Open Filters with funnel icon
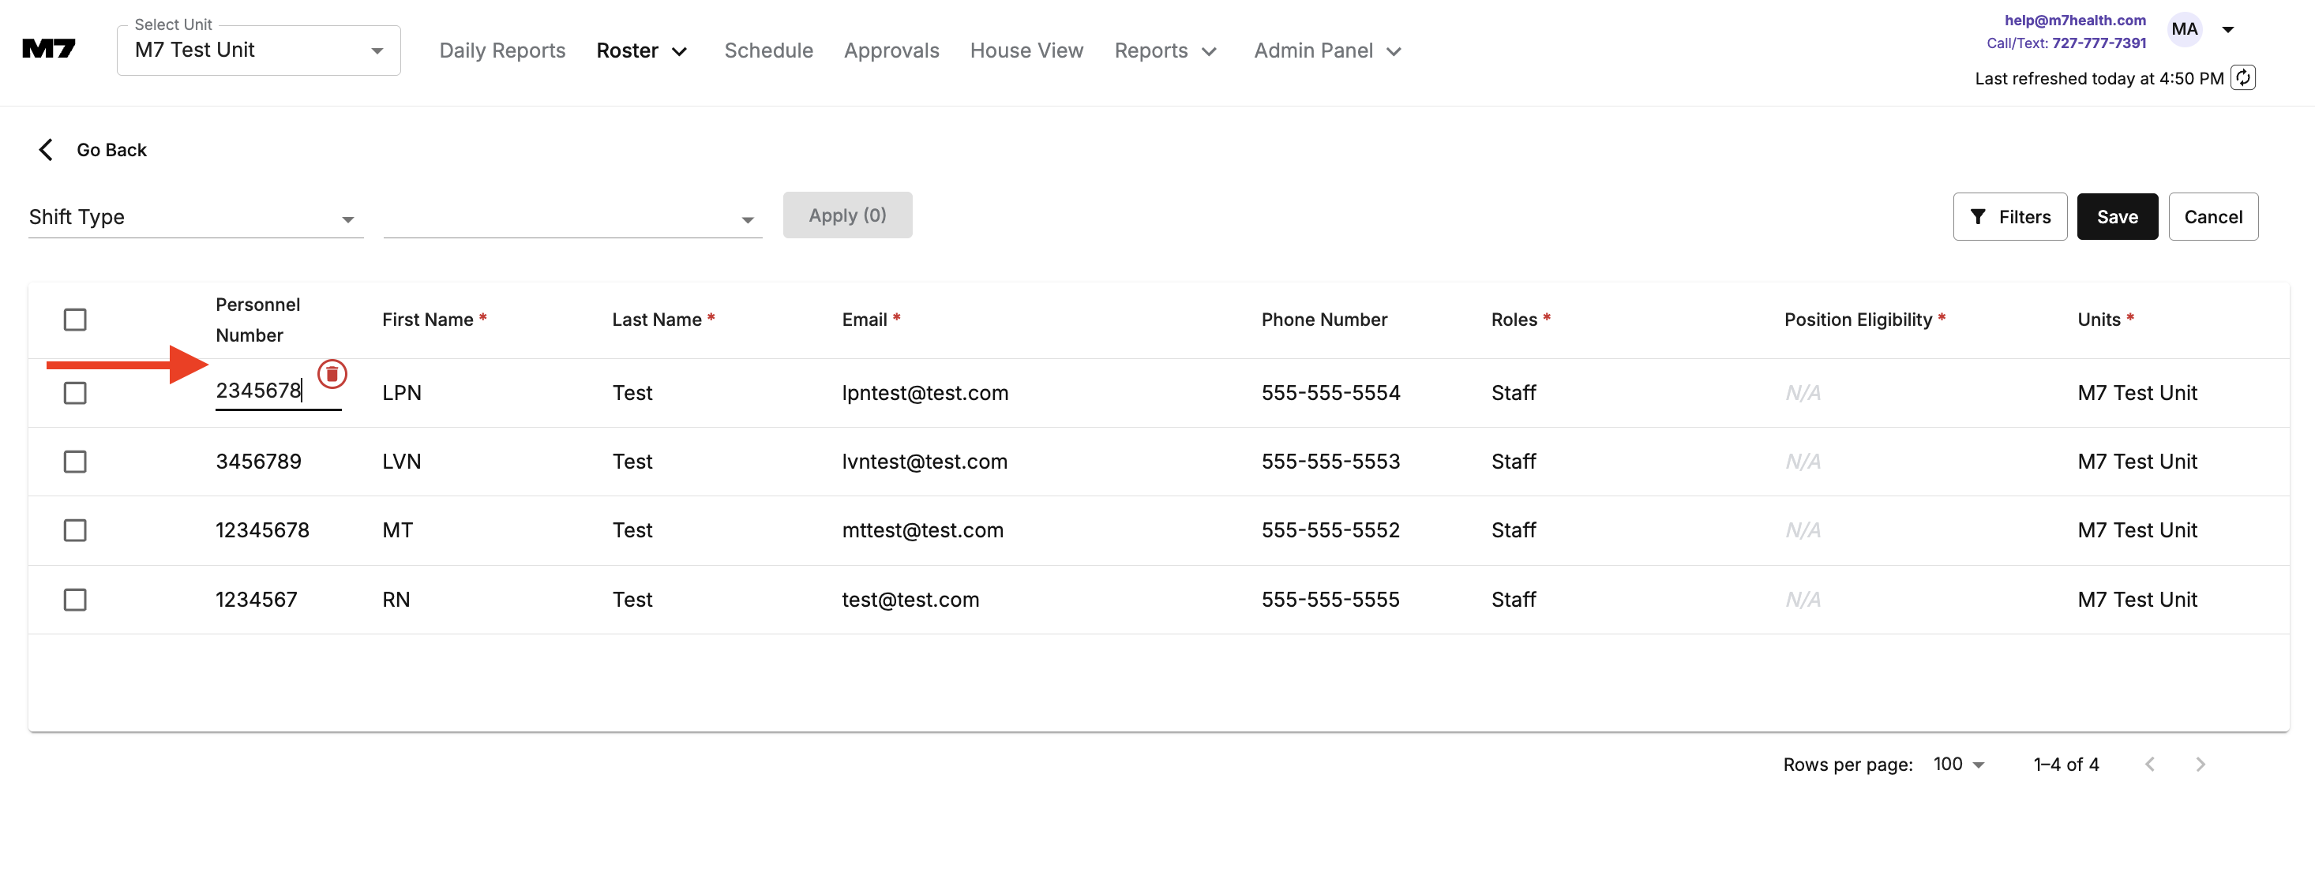Screen dimensions: 2315x879 point(2009,216)
